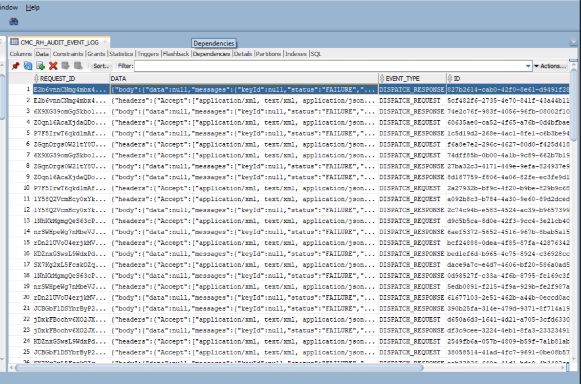The height and width of the screenshot is (384, 581).
Task: Open the Filter history dropdown arrow
Action: [x=528, y=66]
